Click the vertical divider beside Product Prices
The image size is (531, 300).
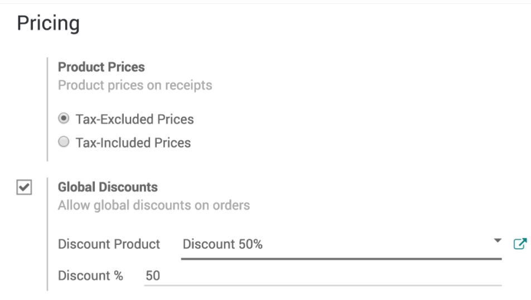tap(47, 109)
